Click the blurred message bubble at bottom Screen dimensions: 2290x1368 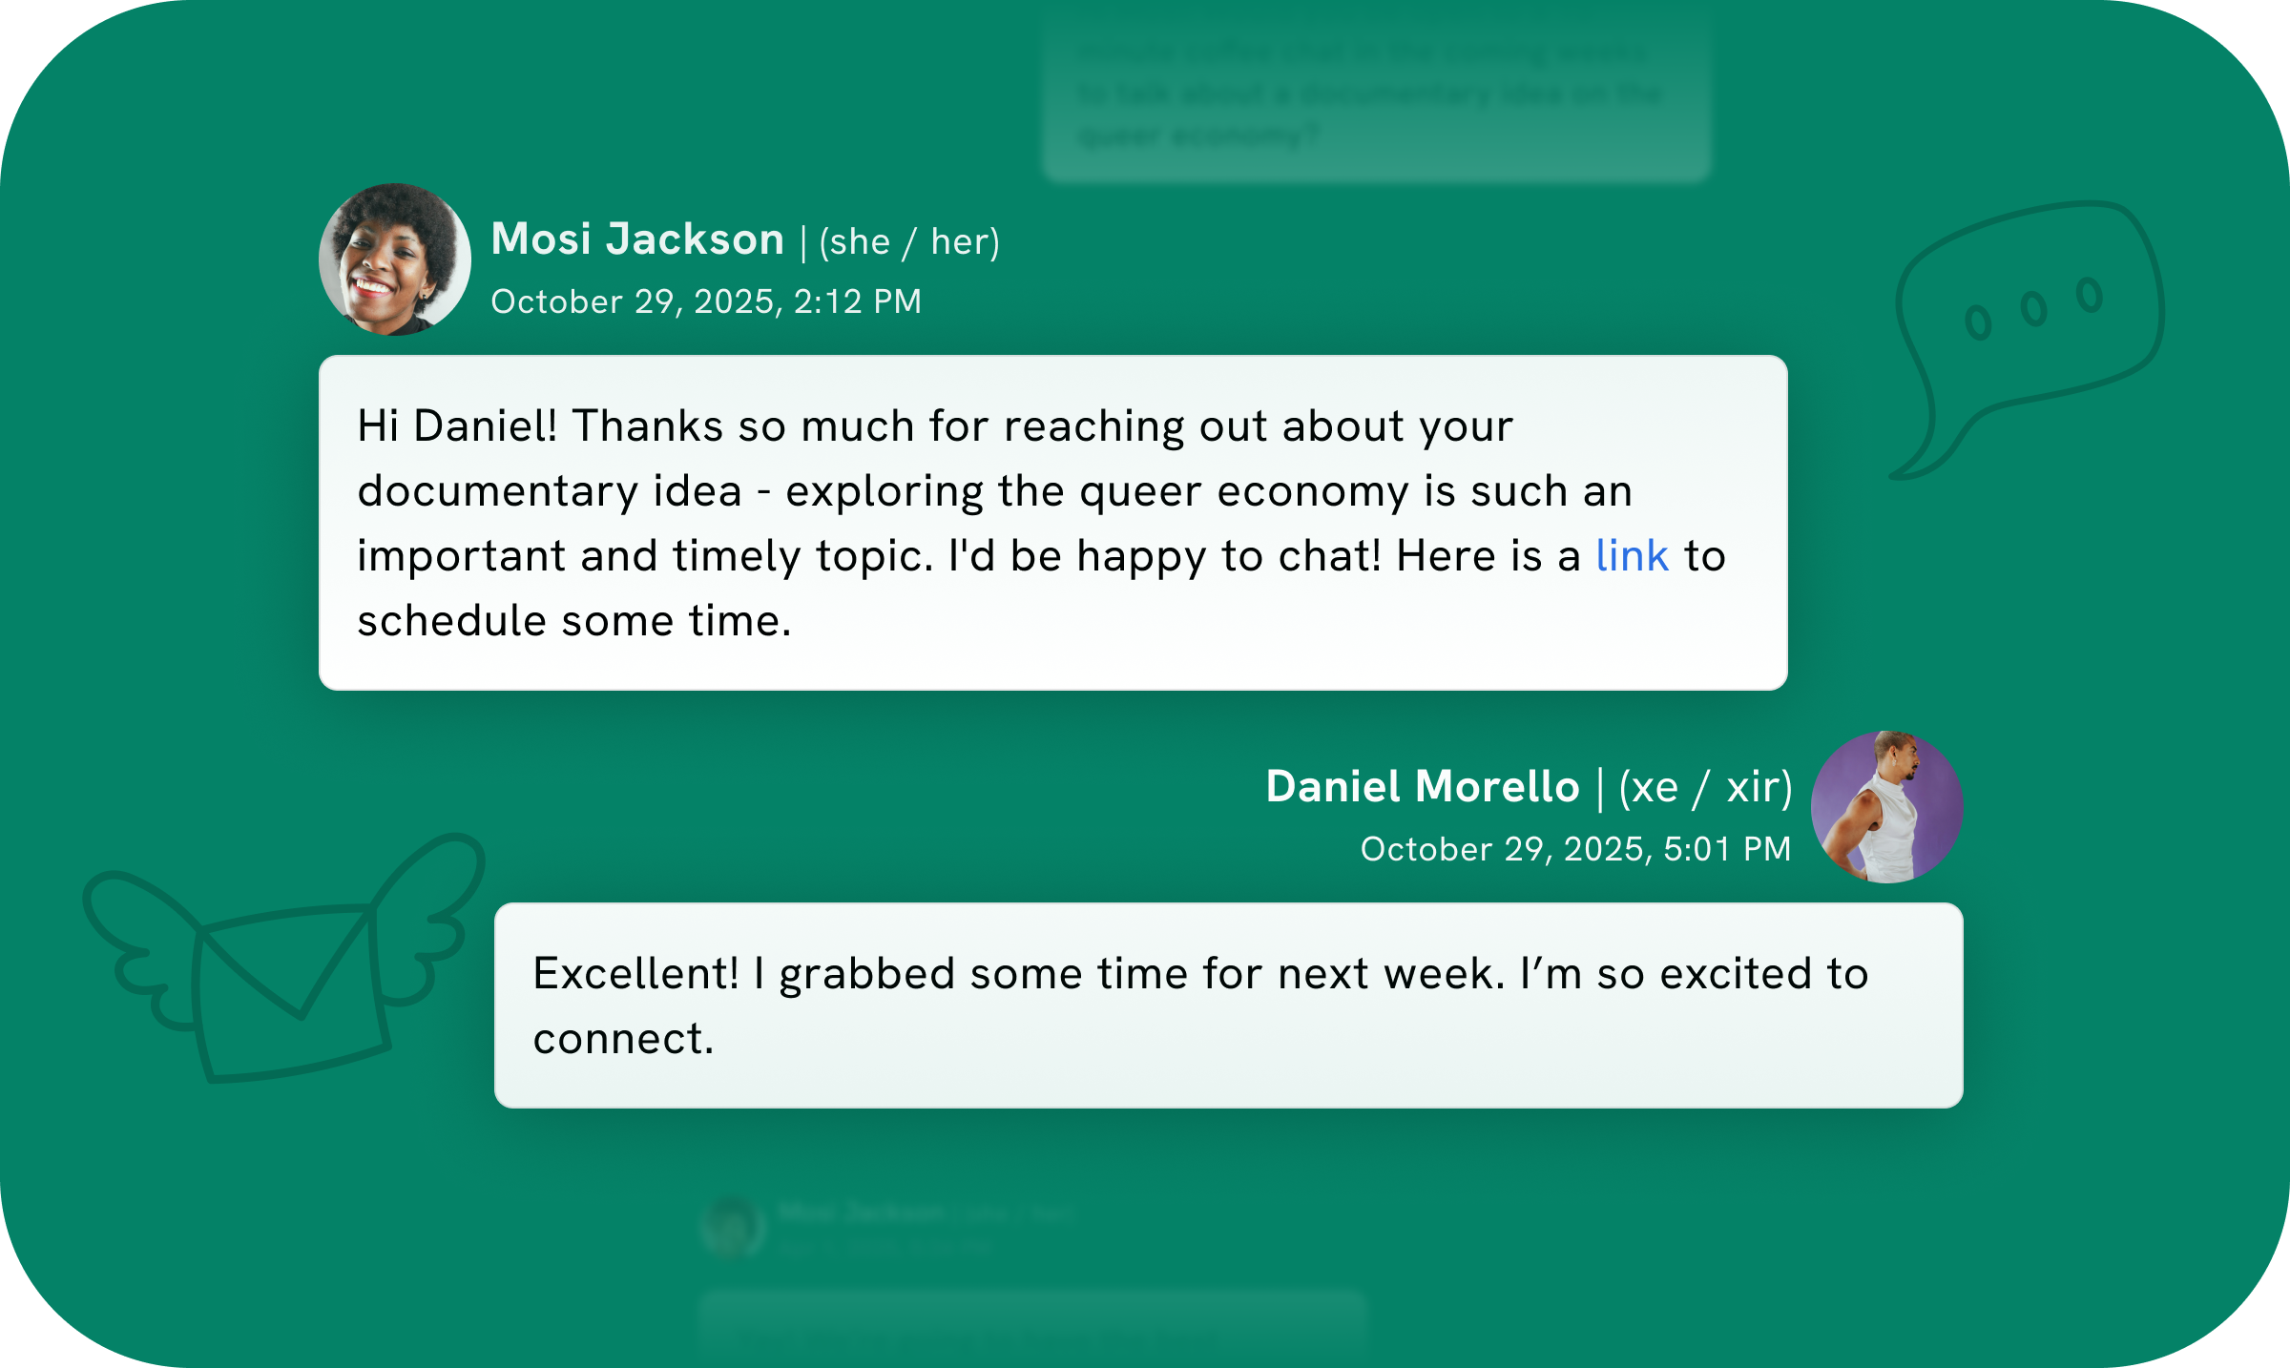click(x=1033, y=1328)
